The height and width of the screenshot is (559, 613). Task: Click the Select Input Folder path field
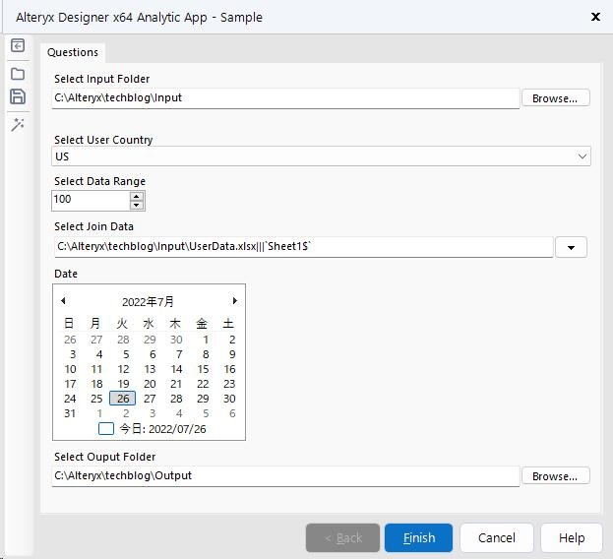285,98
